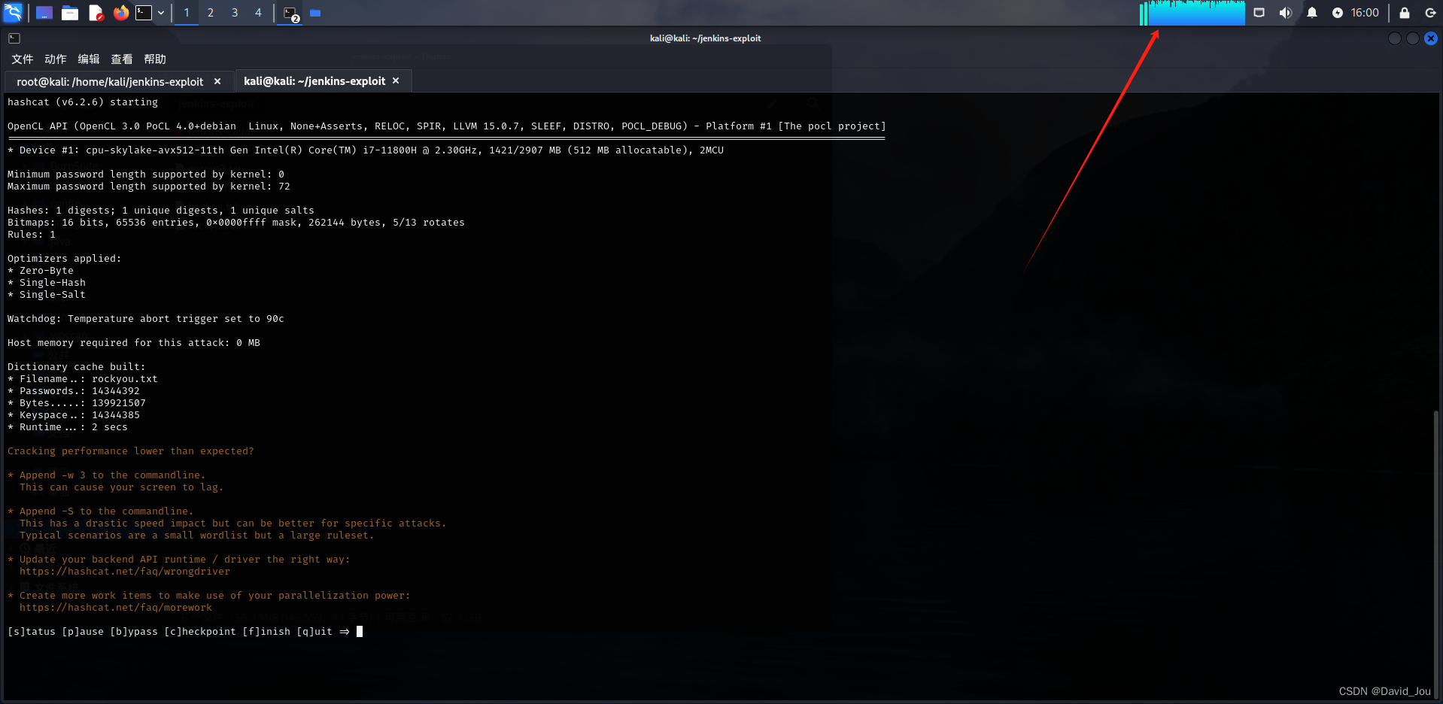
Task: Click 'Cracking performance lower than expected?' text
Action: (x=131, y=451)
